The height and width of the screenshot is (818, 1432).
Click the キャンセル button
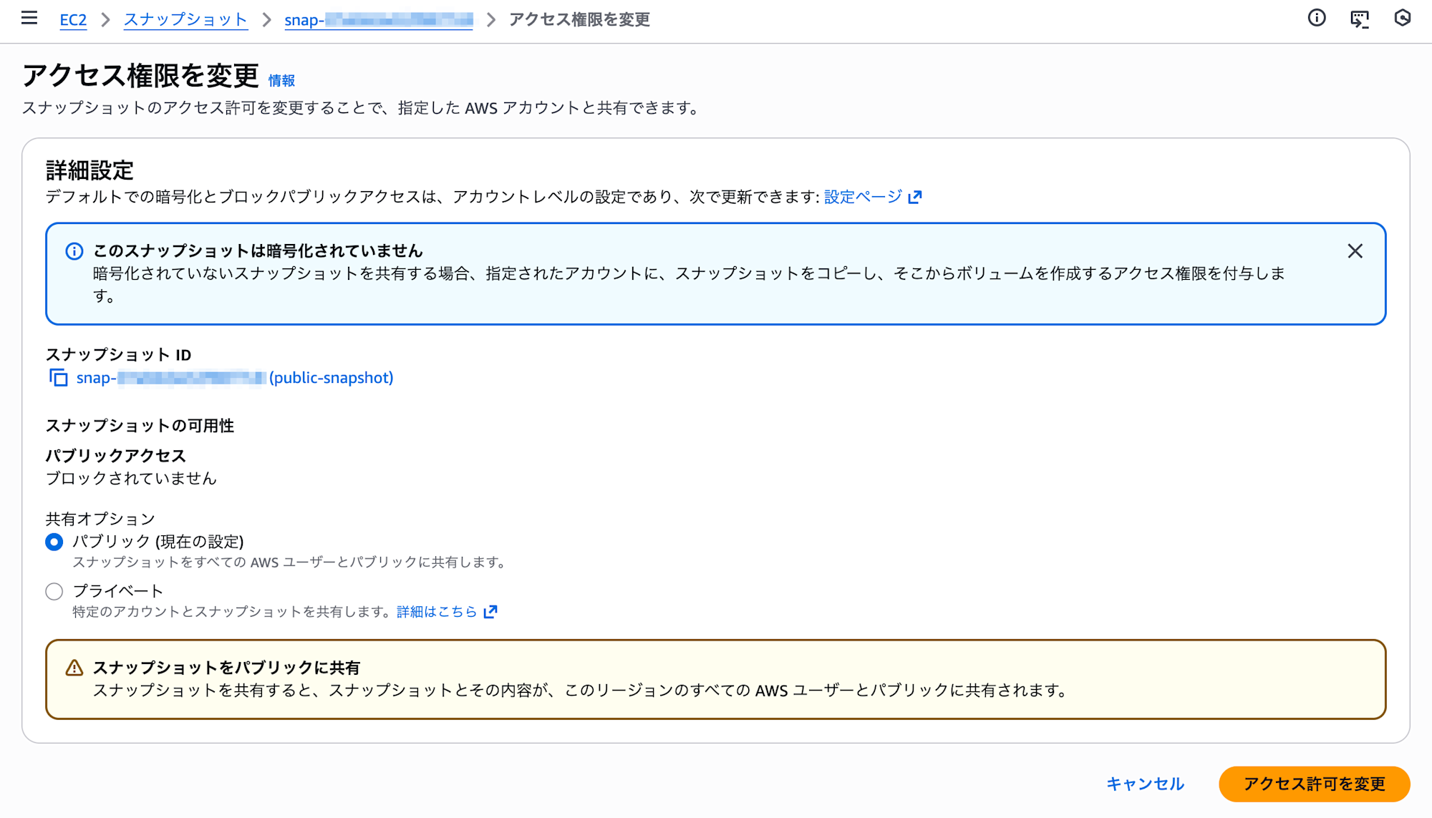(x=1144, y=784)
